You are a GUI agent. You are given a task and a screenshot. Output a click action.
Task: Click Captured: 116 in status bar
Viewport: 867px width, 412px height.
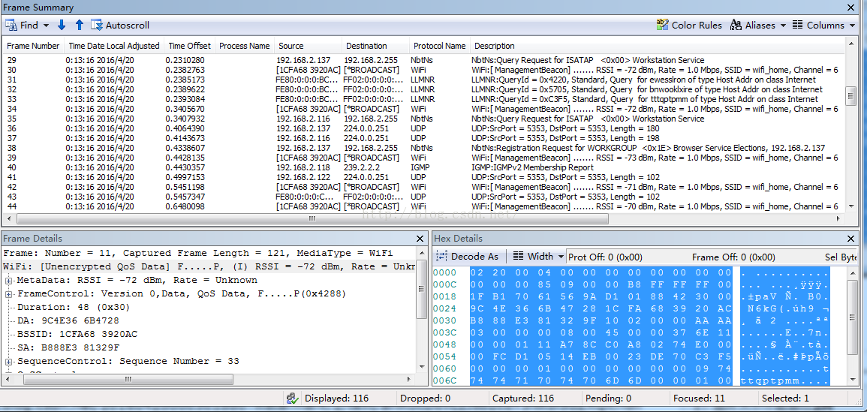click(x=522, y=398)
